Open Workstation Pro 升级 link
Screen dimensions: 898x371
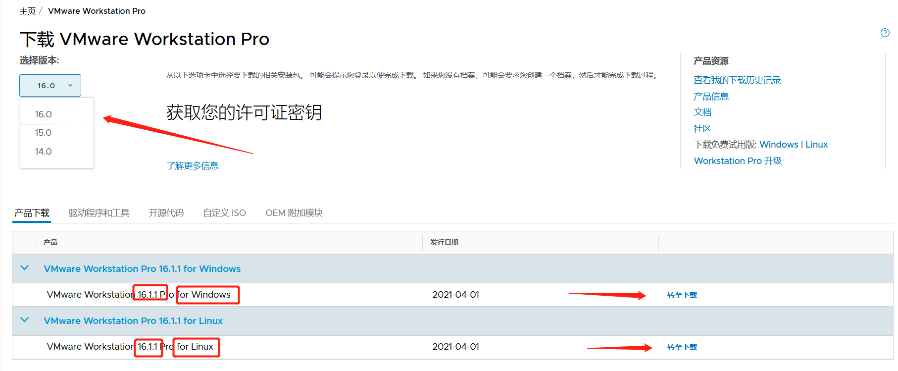click(738, 161)
